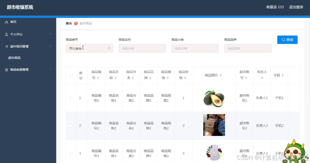Collapse the 超市商品管理 menu chevron
Viewport: 310px width, 163px height.
click(51, 46)
